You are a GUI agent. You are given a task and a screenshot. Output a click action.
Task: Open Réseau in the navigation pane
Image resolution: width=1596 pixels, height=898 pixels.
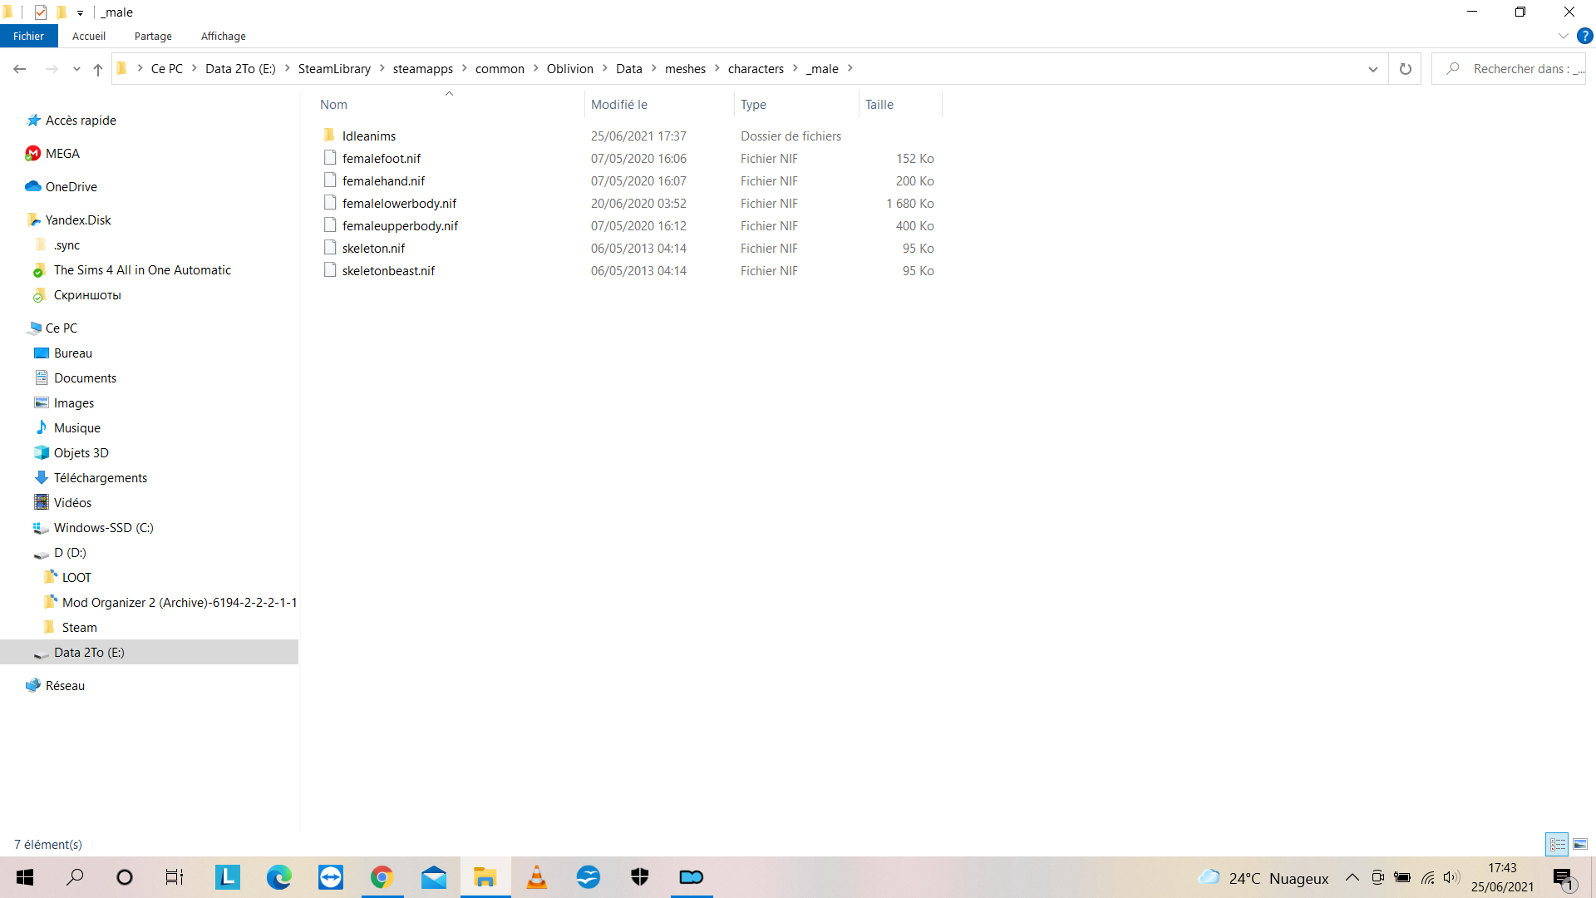point(65,686)
